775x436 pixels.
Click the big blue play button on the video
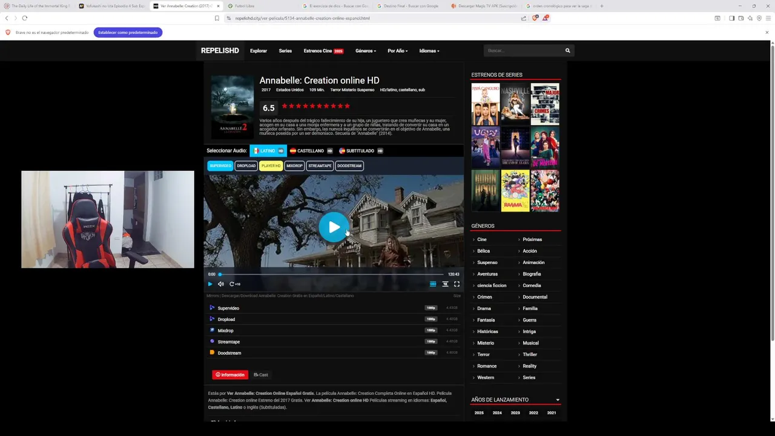tap(334, 227)
